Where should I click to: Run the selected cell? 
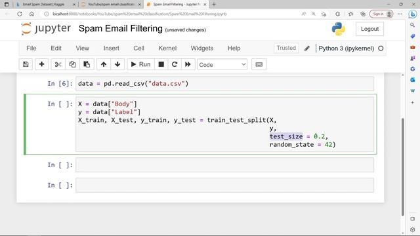coord(140,64)
